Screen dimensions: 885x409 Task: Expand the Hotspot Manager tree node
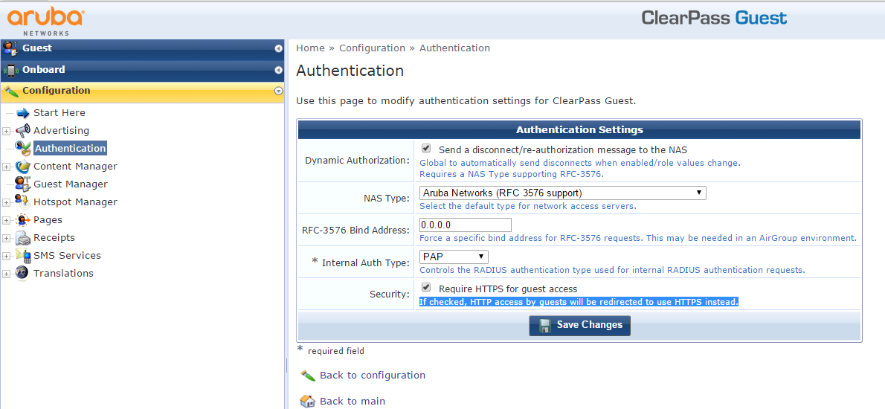[6, 202]
